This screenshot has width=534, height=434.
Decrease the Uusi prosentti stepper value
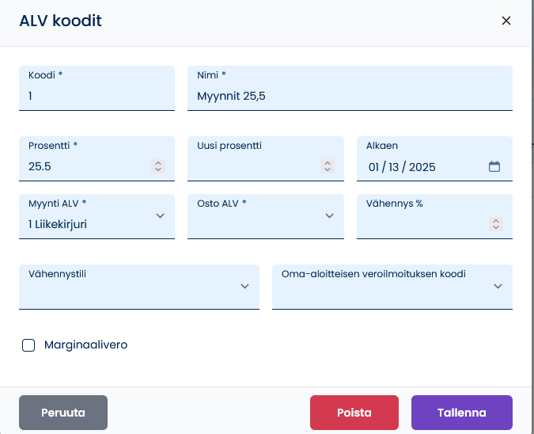point(328,169)
